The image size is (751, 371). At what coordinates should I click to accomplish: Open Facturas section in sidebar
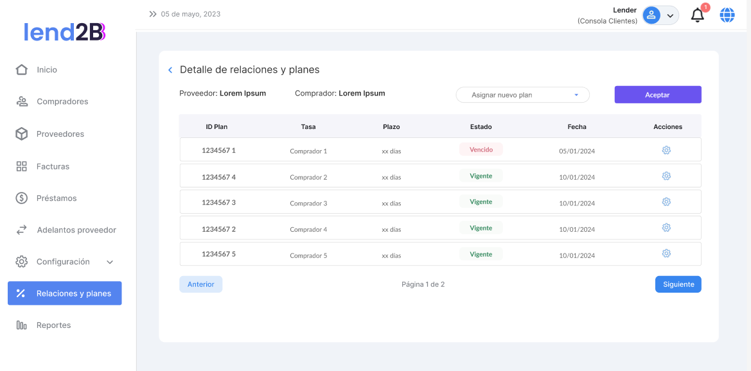point(53,166)
